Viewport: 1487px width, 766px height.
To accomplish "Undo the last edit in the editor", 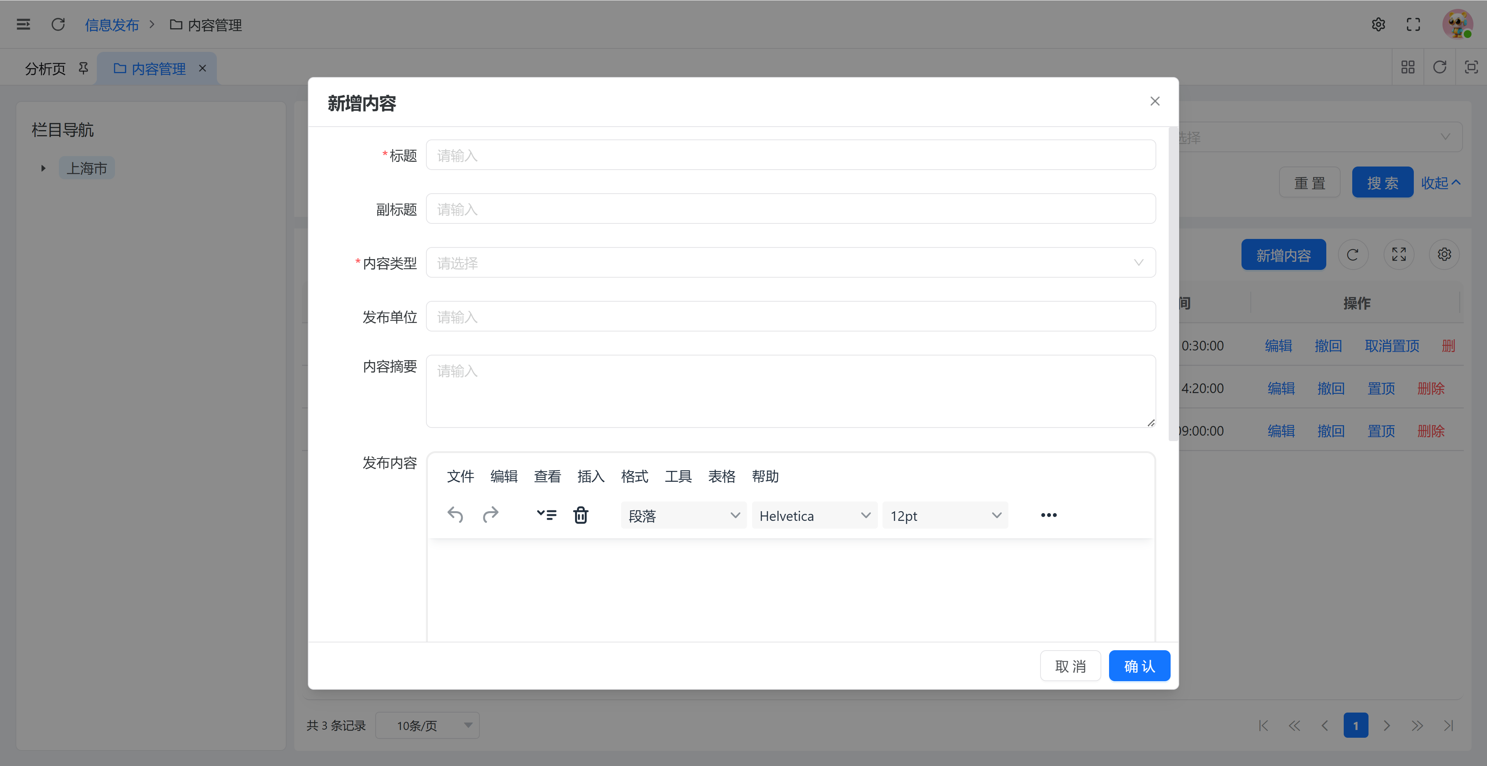I will pos(455,515).
